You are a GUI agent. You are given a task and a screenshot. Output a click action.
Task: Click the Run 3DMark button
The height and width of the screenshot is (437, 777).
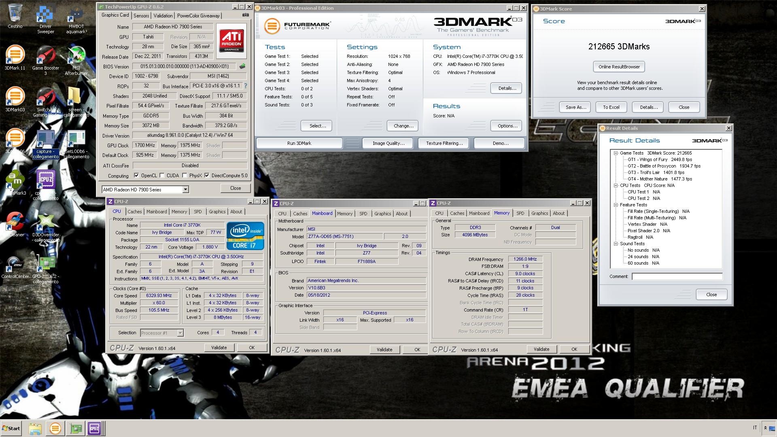[x=299, y=143]
